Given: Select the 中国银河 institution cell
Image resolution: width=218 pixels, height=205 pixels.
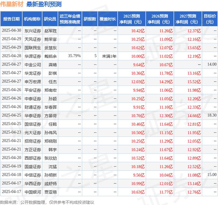Looking at the screenshot, I should click(33, 192).
